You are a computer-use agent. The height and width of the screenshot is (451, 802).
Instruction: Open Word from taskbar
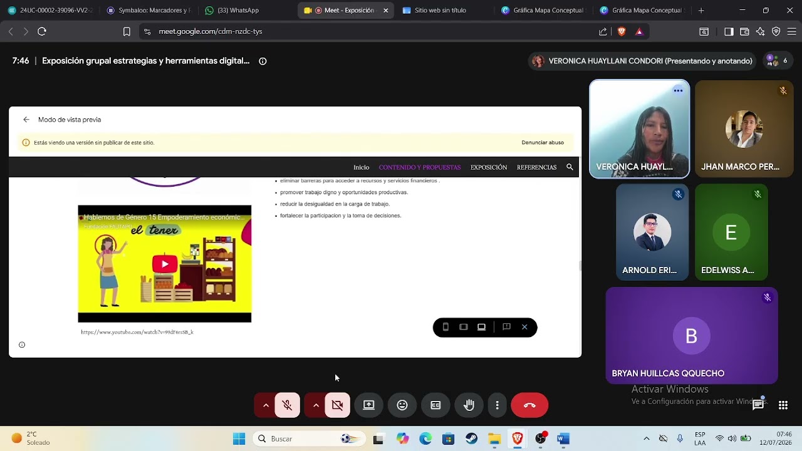(563, 438)
